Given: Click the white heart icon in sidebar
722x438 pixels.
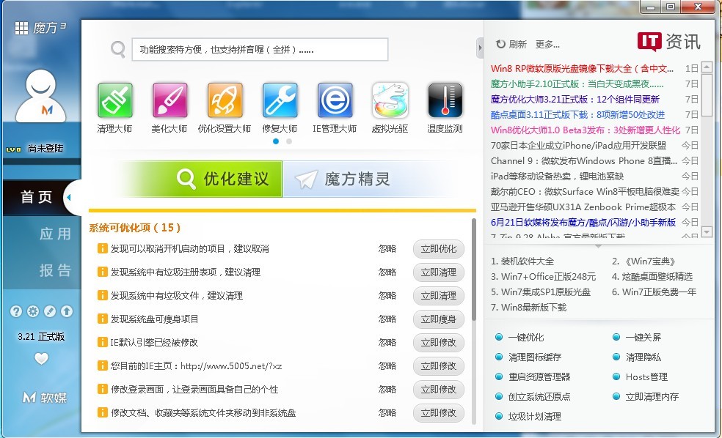Looking at the screenshot, I should click(41, 359).
